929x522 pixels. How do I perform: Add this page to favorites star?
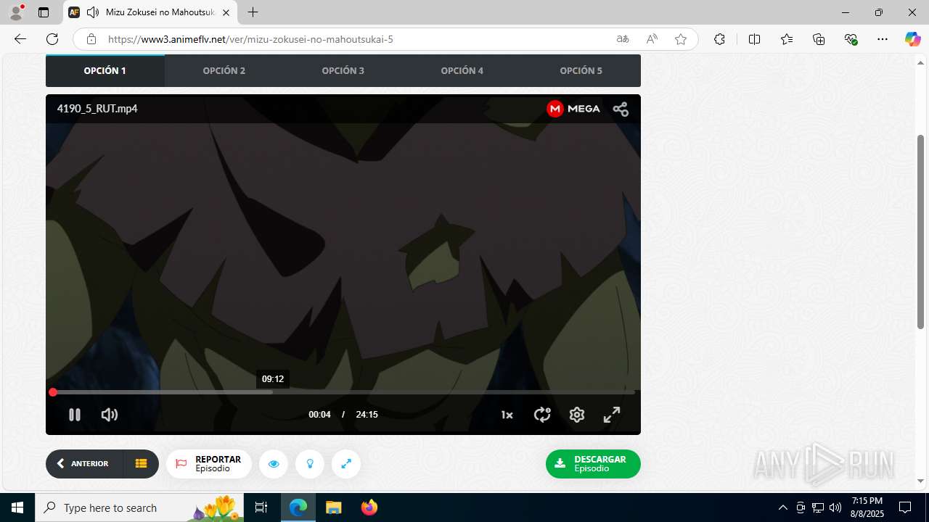681,39
